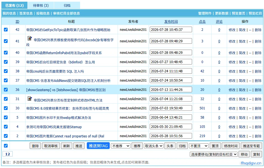264x168 pixels.
Task: Click the 复制 button
Action: click(x=256, y=154)
